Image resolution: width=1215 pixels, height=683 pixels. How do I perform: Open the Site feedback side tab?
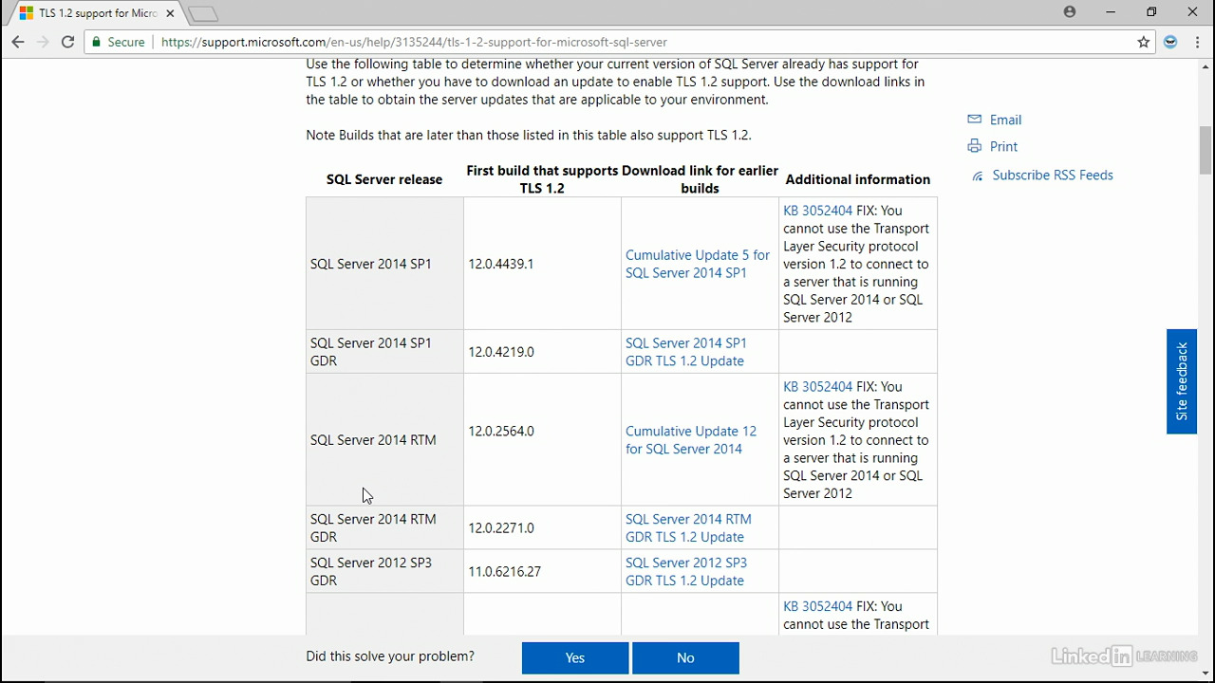coord(1182,381)
